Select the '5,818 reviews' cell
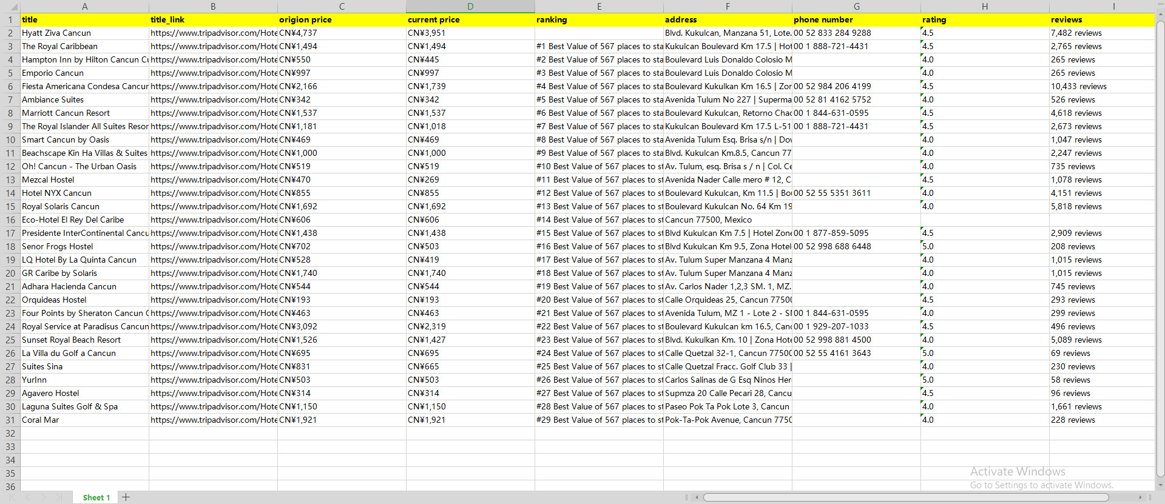 (x=1102, y=207)
